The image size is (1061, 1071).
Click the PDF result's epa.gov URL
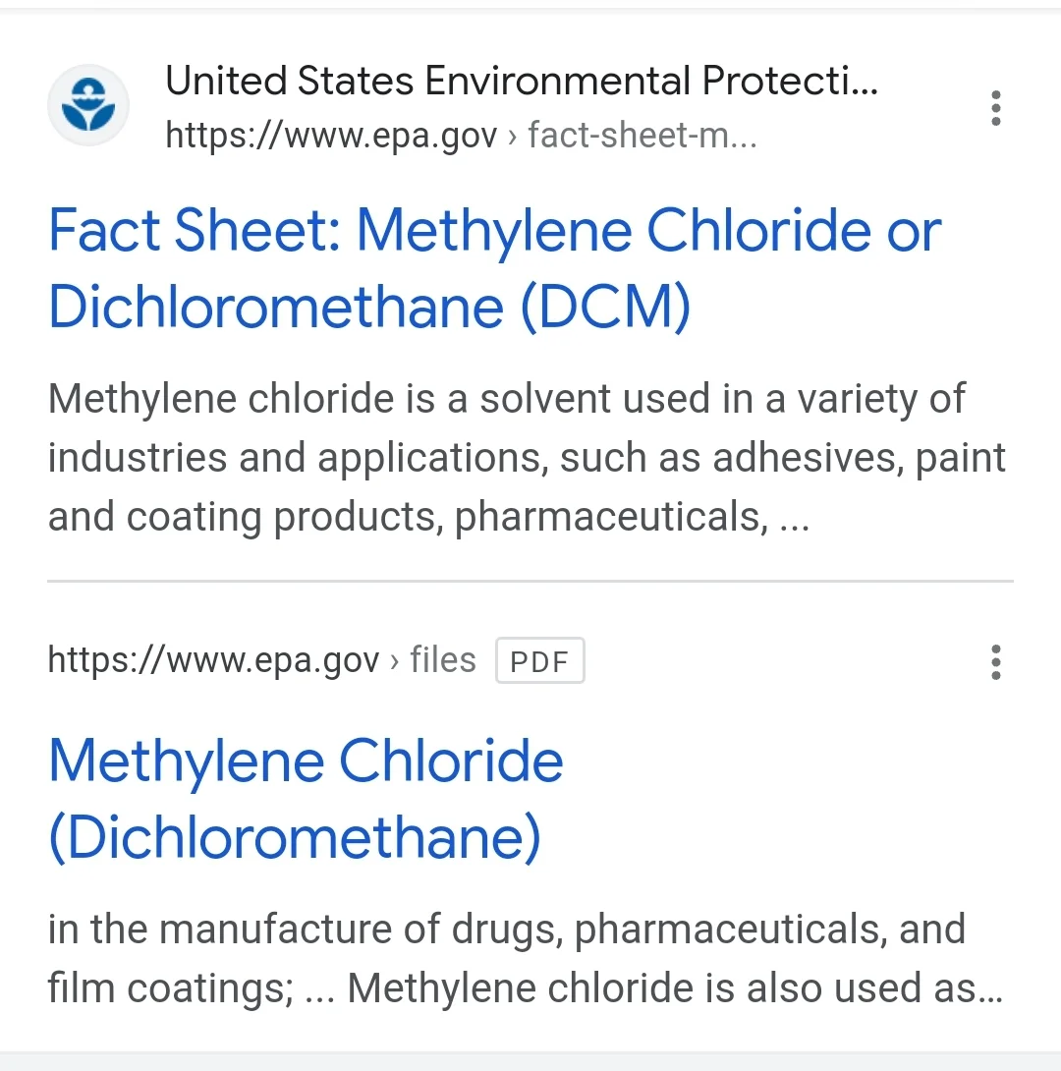pos(213,661)
